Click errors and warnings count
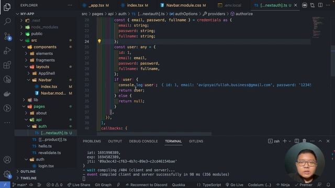 [x=54, y=184]
